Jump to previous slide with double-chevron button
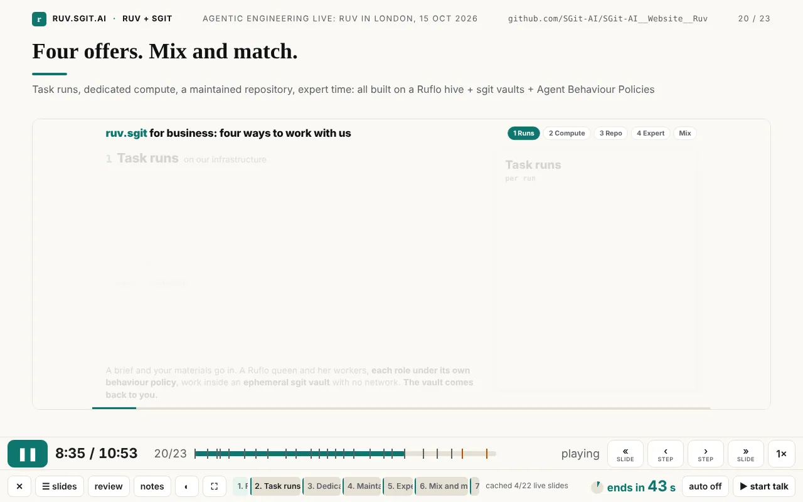Screen dimensions: 803x502 coord(625,454)
